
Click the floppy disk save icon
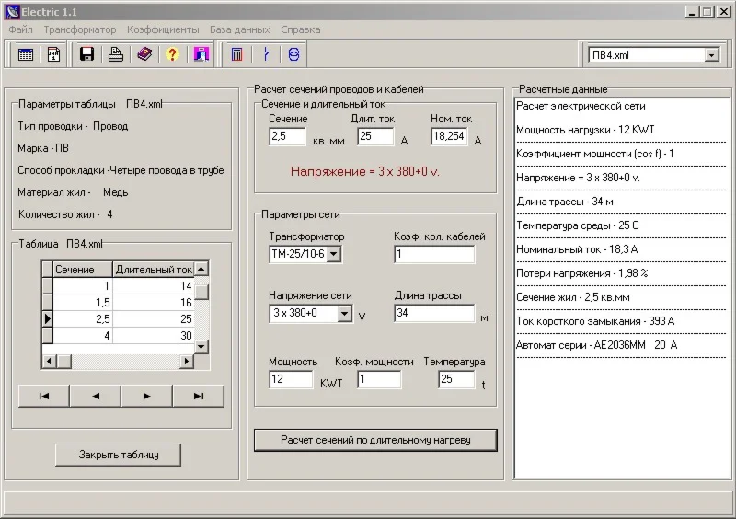tap(87, 54)
